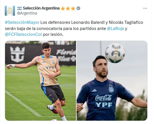This screenshot has width=154, height=124.
Task: Open the left photo of Balerdi kicking
Action: pyautogui.click(x=40, y=81)
